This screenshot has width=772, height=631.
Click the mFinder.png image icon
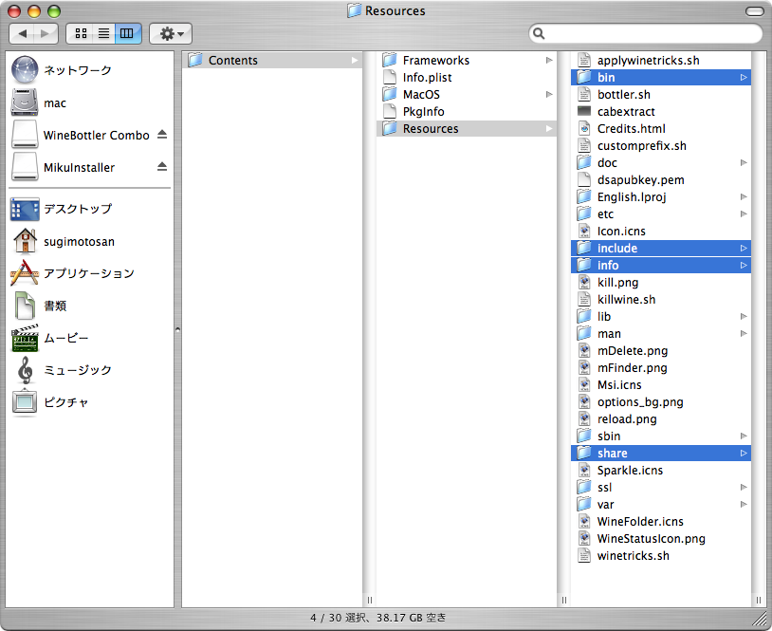(x=584, y=367)
